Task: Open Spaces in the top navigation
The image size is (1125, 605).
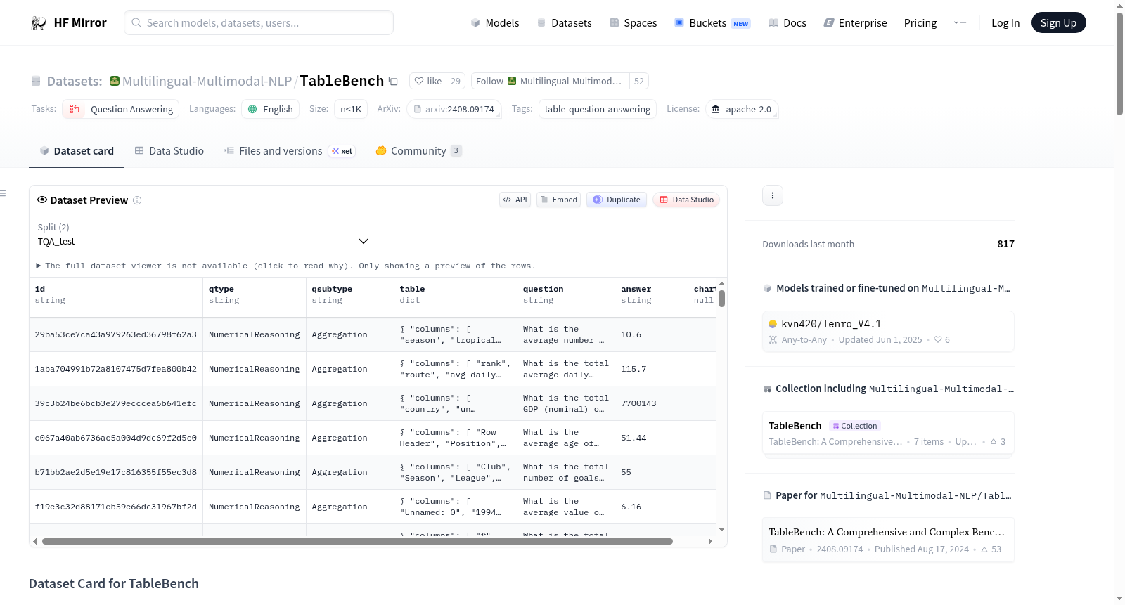Action: coord(633,23)
